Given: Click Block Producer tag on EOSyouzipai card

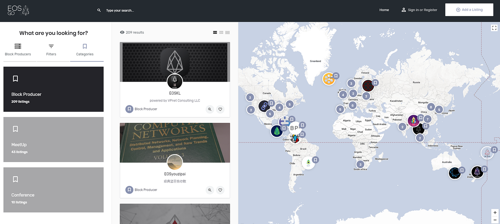Looking at the screenshot, I should (x=141, y=190).
